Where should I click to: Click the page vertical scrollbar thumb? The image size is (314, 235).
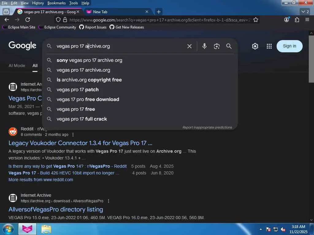pyautogui.click(x=311, y=59)
